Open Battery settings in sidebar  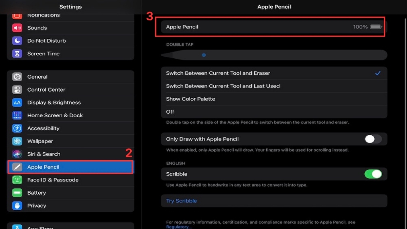pos(71,193)
